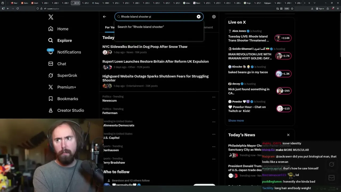Choose 'Search for "Rhode Island shooter"' suggestion
The width and height of the screenshot is (341, 192).
point(159,27)
